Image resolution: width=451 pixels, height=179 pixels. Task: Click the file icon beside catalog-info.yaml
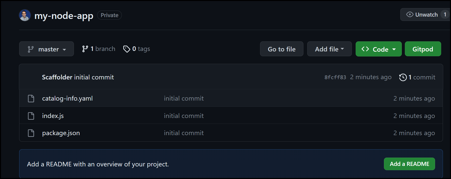pos(31,98)
